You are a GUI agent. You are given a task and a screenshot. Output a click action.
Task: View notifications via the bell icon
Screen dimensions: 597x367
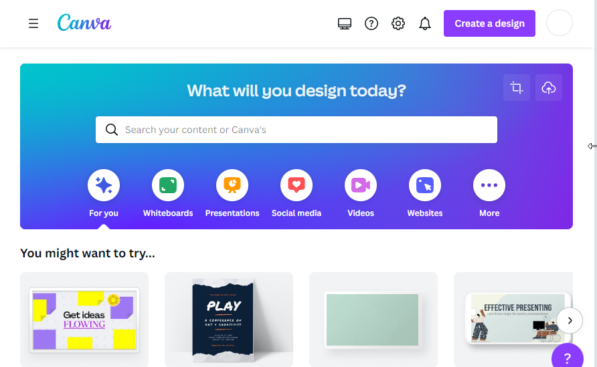point(425,23)
